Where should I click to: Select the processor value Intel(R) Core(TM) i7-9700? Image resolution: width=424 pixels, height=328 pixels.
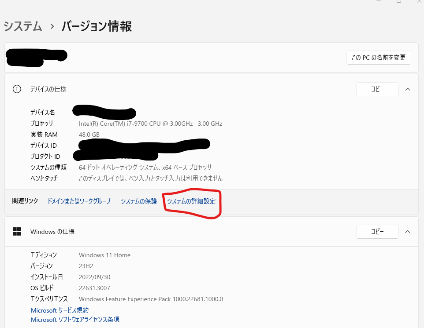(150, 124)
